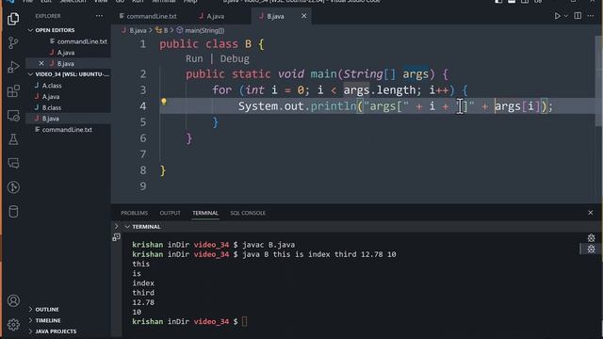Open editor More Actions menu
603x339 pixels.
591,16
